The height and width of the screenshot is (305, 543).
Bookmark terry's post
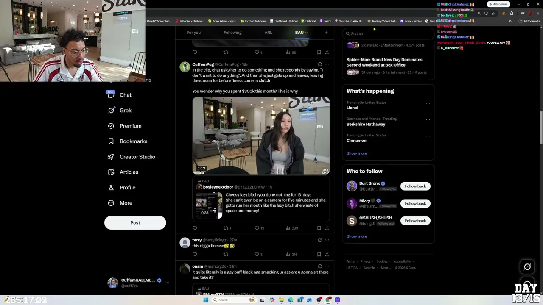click(319, 254)
